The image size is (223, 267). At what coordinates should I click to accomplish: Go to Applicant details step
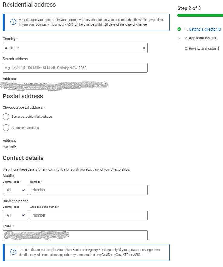point(202,38)
